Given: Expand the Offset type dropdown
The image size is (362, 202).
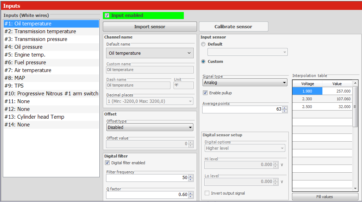Looking at the screenshot, I should point(150,127).
